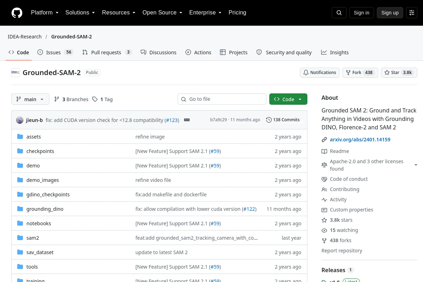The width and height of the screenshot is (423, 282).
Task: Click the Code of conduct heart icon
Action: pos(324,179)
